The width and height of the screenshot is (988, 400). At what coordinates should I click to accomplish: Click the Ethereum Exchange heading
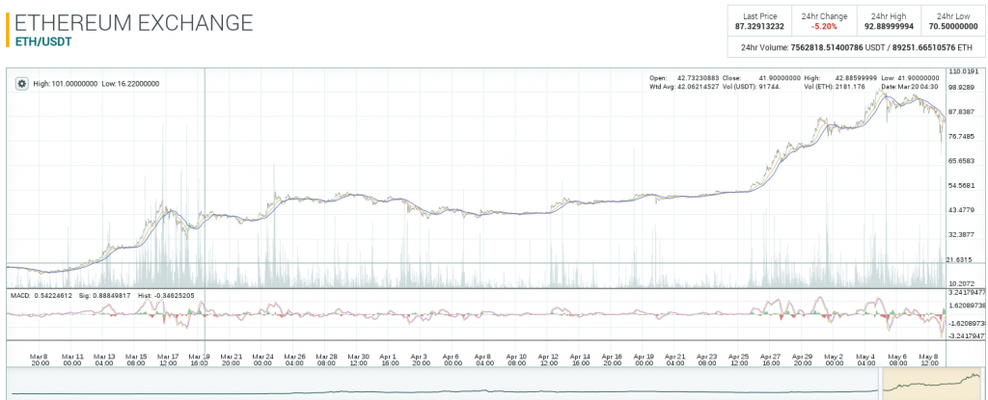[135, 21]
